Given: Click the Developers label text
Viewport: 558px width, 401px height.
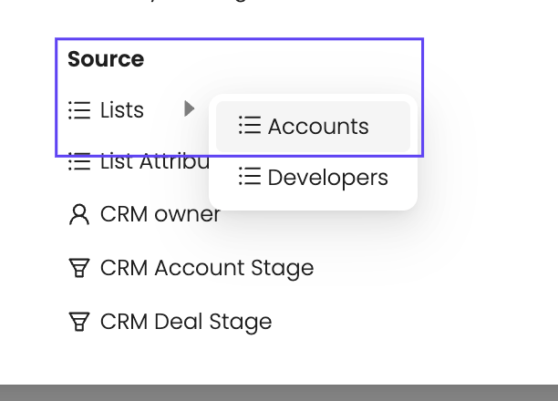Looking at the screenshot, I should coord(327,177).
